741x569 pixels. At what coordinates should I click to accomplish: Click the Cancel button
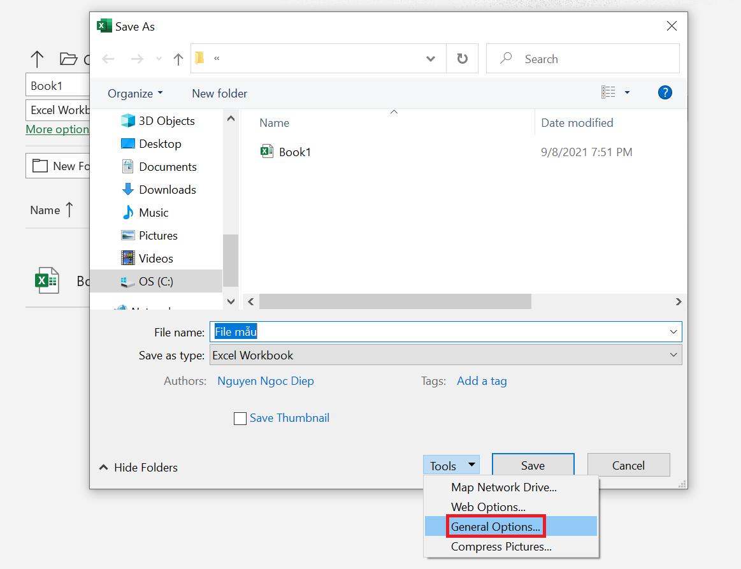coord(628,465)
